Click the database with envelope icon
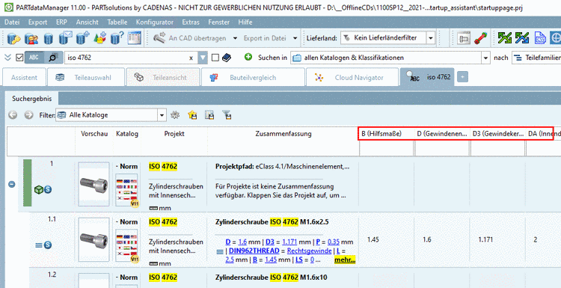The image size is (561, 288). point(66,38)
